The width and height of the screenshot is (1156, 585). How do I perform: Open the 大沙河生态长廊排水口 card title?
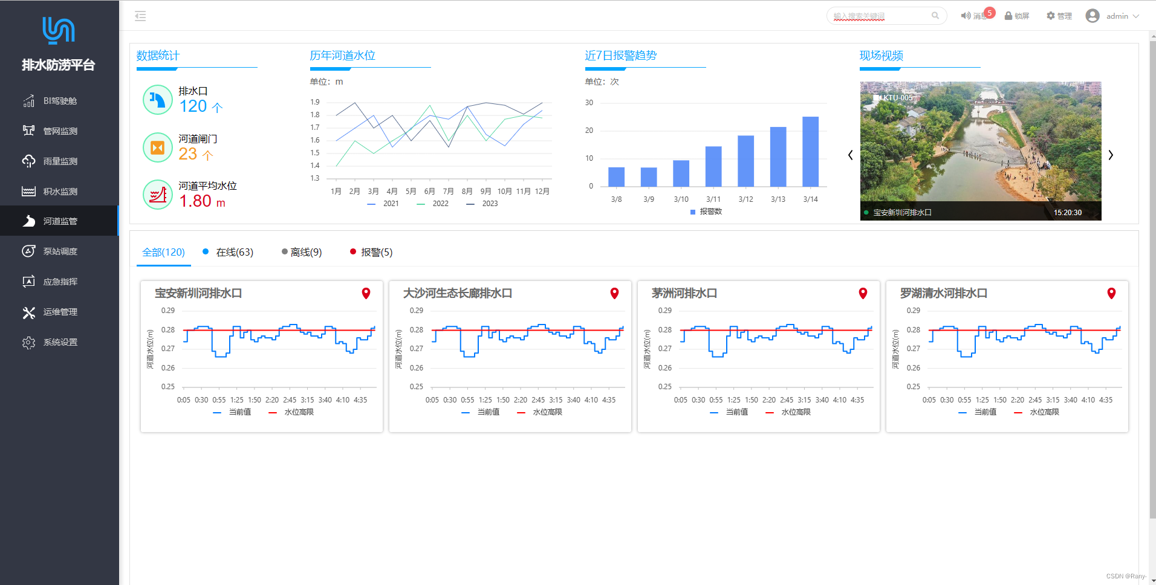(x=458, y=294)
